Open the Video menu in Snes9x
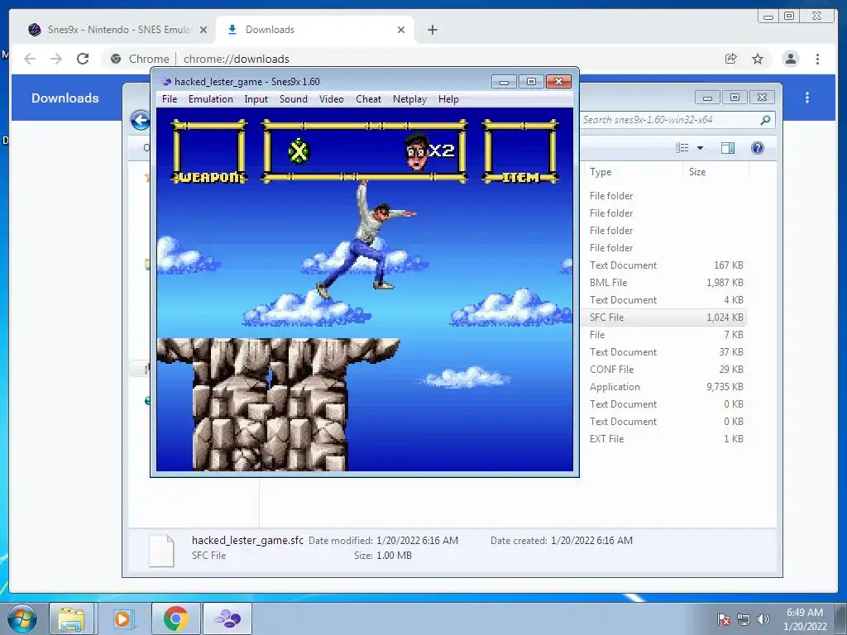This screenshot has width=847, height=635. point(331,99)
